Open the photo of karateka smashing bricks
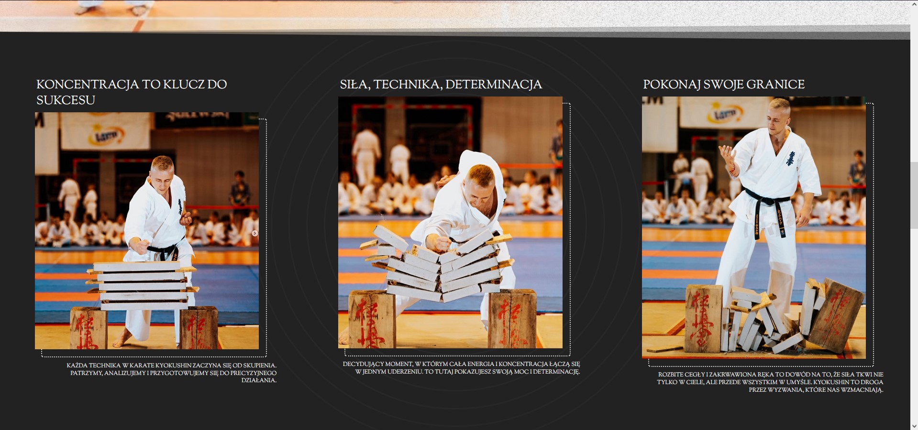Screen dimensions: 918x430 click(x=450, y=223)
